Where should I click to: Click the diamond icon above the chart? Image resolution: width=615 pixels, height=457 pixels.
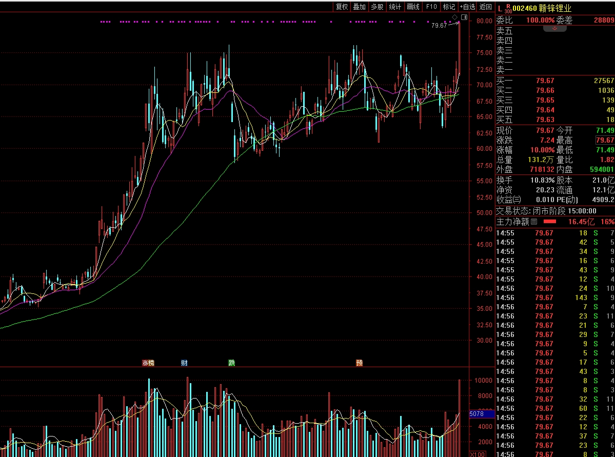click(454, 17)
